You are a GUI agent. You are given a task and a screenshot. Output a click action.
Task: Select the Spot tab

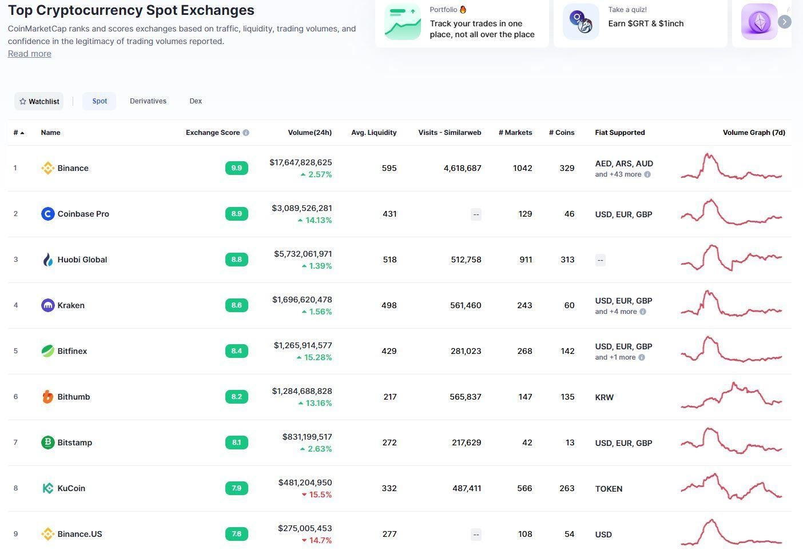100,101
